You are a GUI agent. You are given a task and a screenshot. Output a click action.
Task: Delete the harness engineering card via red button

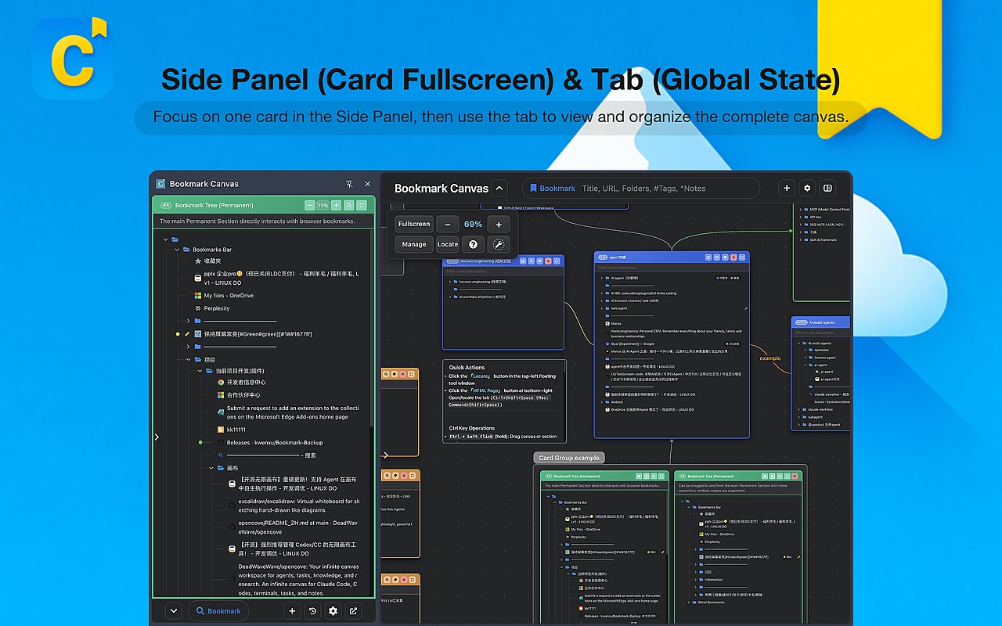pos(548,261)
